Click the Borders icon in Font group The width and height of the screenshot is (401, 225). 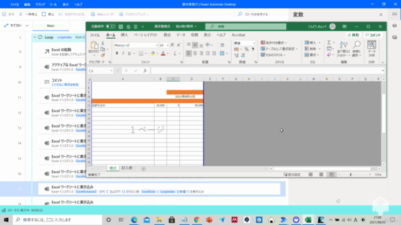(x=141, y=53)
